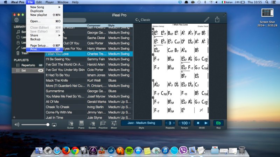Open the Mixer panel

(114, 125)
